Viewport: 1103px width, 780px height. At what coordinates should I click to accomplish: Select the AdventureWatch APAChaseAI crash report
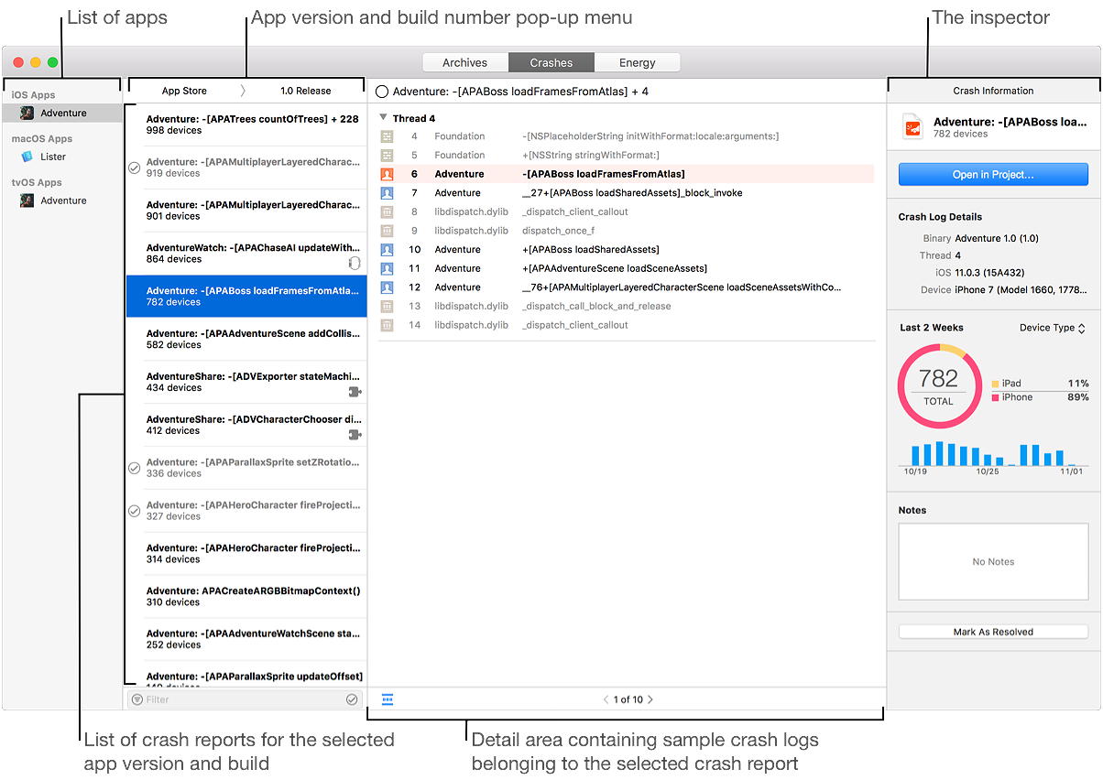click(246, 254)
